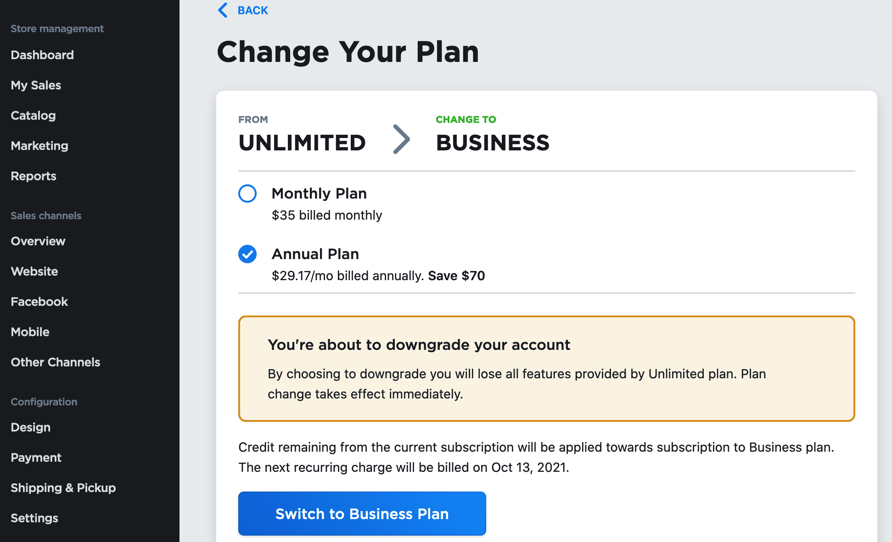The image size is (892, 542).
Task: Click Switch to Business Plan
Action: pyautogui.click(x=362, y=514)
